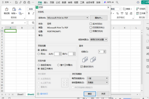
Task: Click the OK button in print dialog
Action: click(x=90, y=94)
